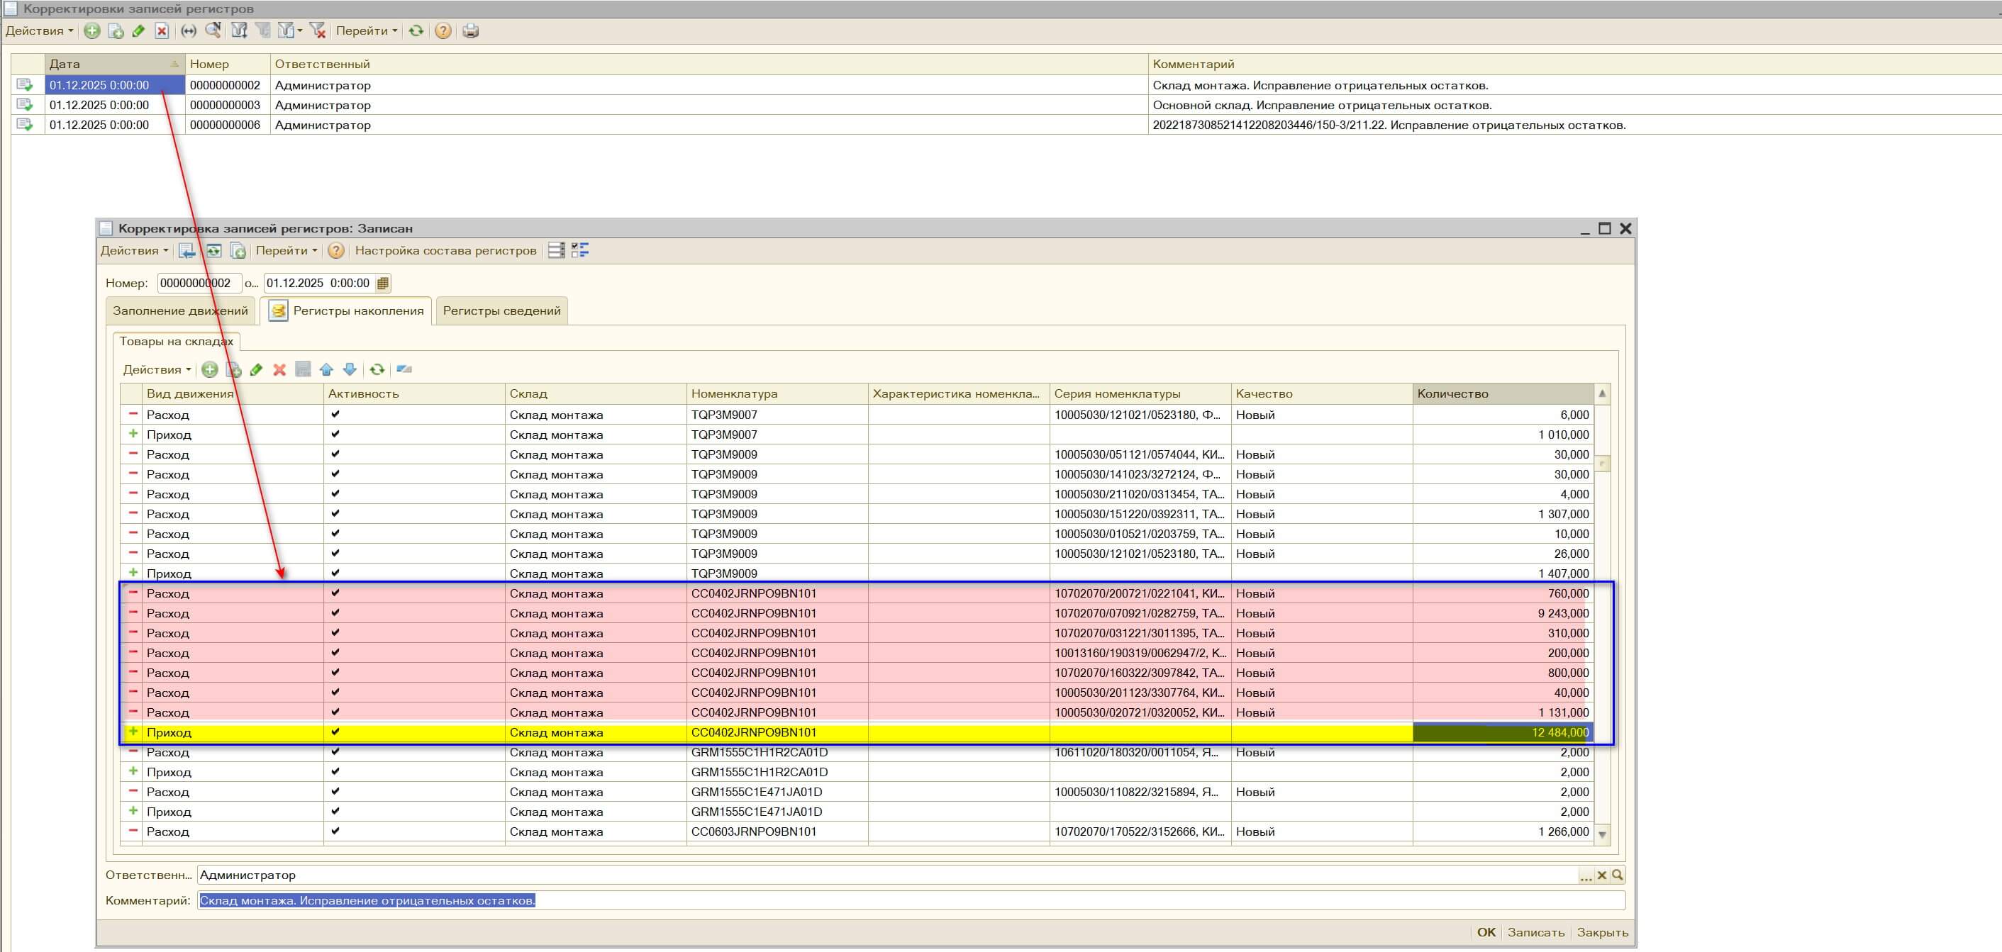The height and width of the screenshot is (952, 2002).
Task: Click the print icon in the main toolbar
Action: [x=470, y=31]
